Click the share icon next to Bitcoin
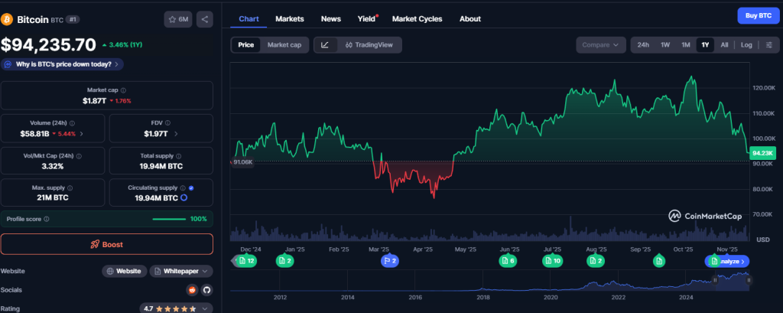This screenshot has width=783, height=313. (x=205, y=19)
